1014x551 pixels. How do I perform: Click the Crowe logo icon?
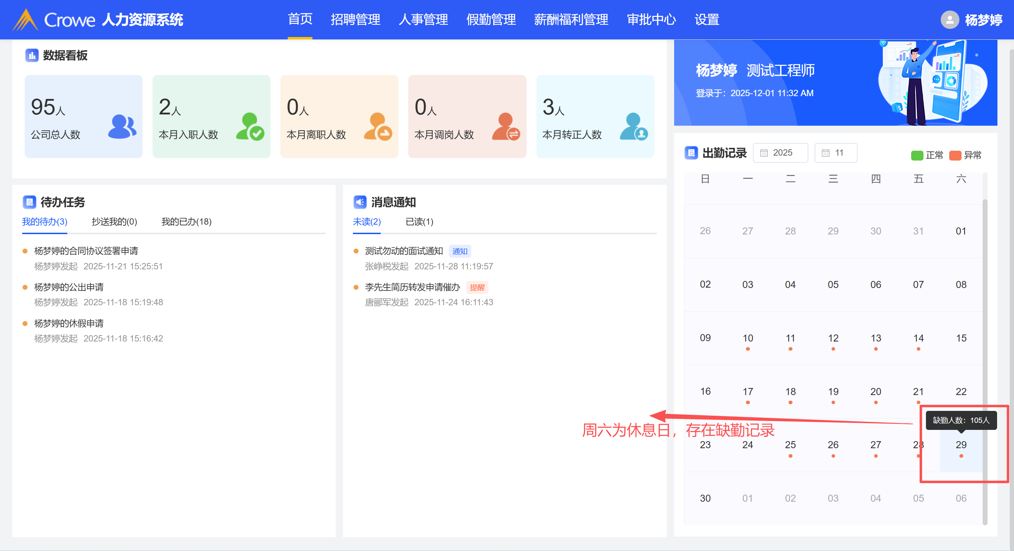(25, 20)
